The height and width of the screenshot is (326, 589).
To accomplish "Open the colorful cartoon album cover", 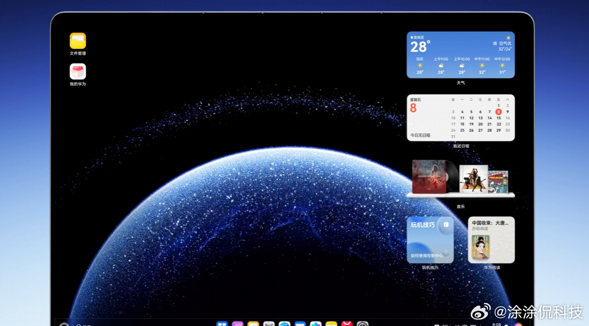I will click(498, 182).
